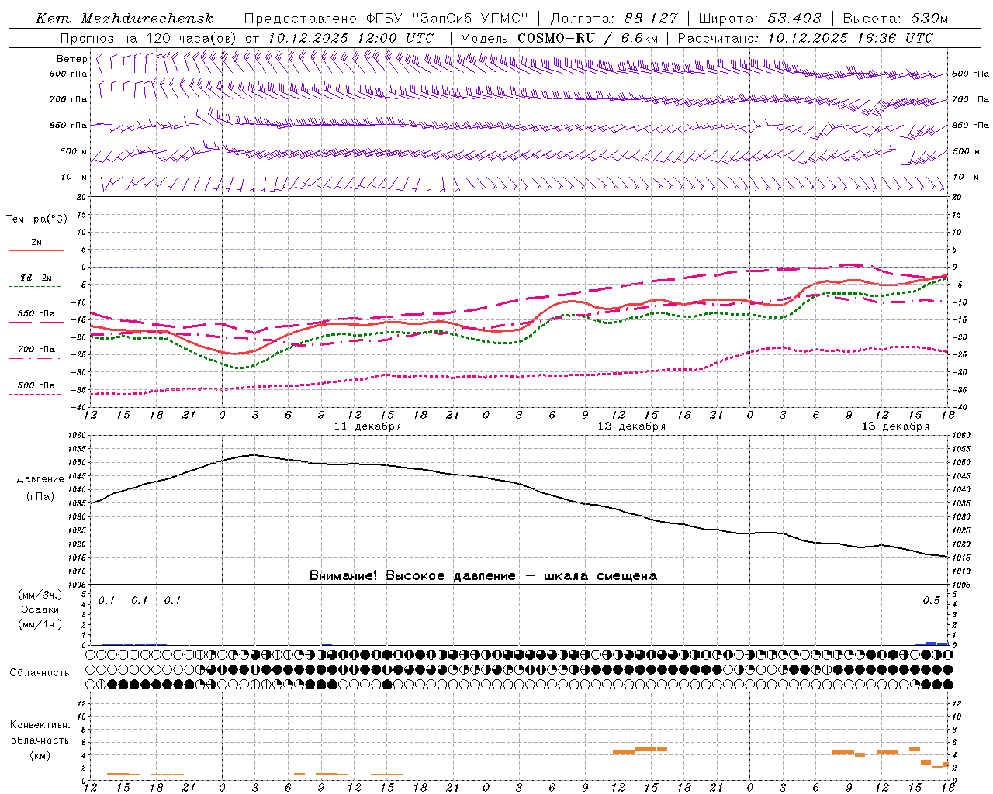993x794 pixels.
Task: Click the model name COSMO-RU / 6.6км
Action: pos(587,38)
